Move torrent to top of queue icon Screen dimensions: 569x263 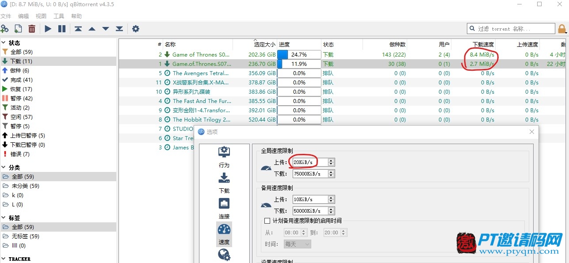pos(78,29)
